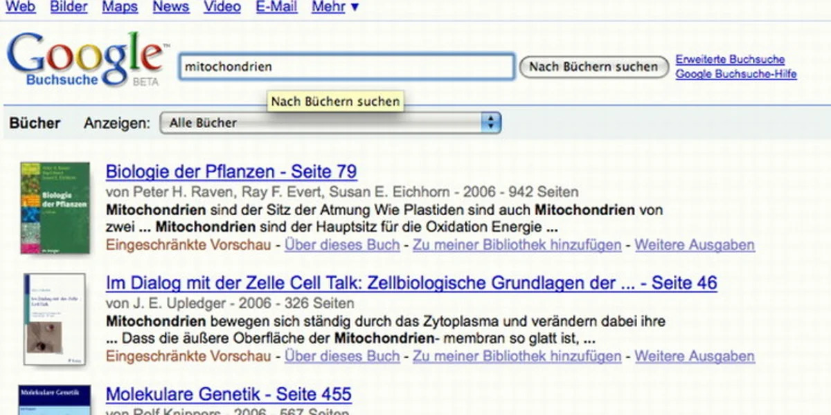The image size is (831, 415).
Task: Click the Google Buchsuche logo
Action: coord(87,59)
